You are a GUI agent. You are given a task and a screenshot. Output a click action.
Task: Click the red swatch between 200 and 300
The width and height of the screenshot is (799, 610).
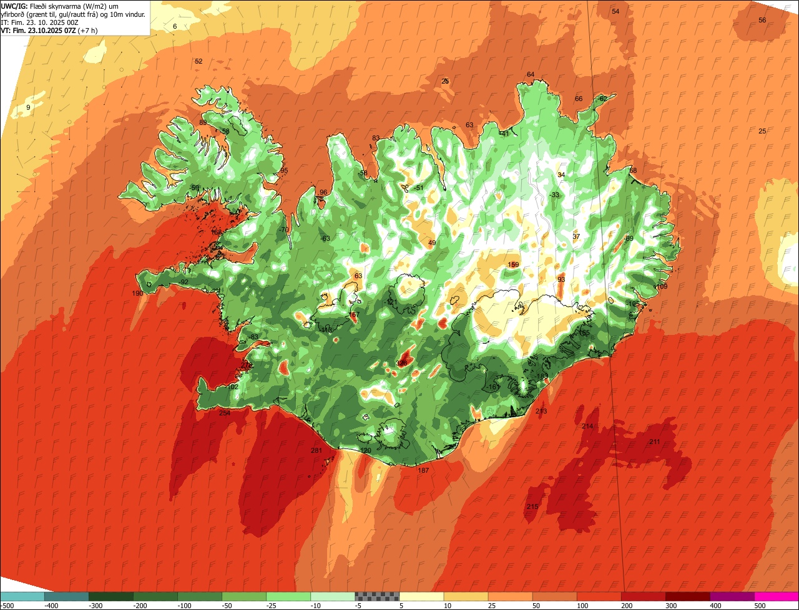643,596
